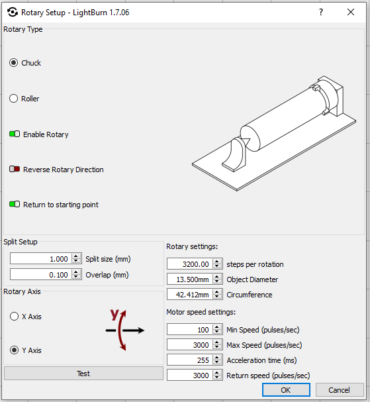
Task: Click the steps per rotation field
Action: [x=189, y=264]
